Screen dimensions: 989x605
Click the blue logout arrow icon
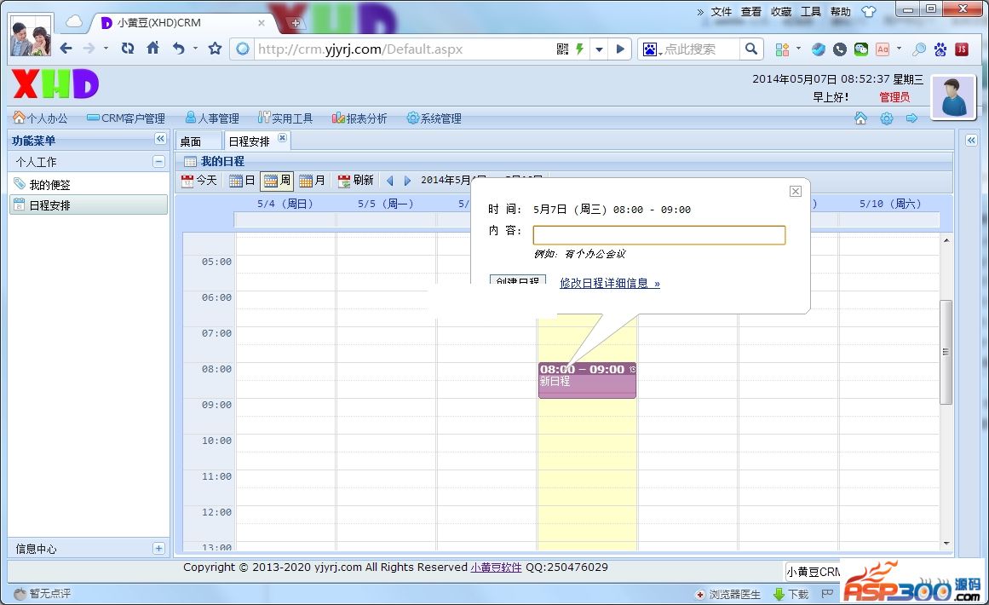pyautogui.click(x=911, y=118)
